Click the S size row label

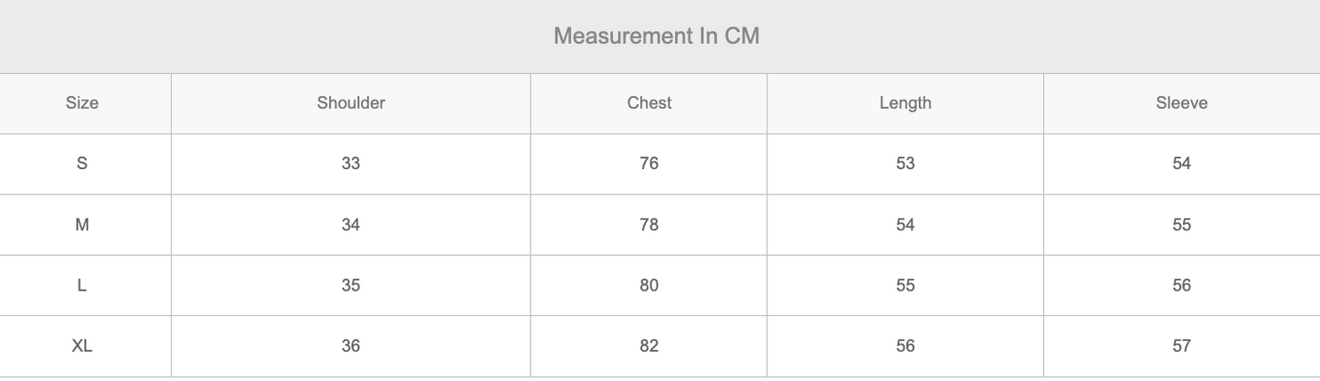coord(82,164)
